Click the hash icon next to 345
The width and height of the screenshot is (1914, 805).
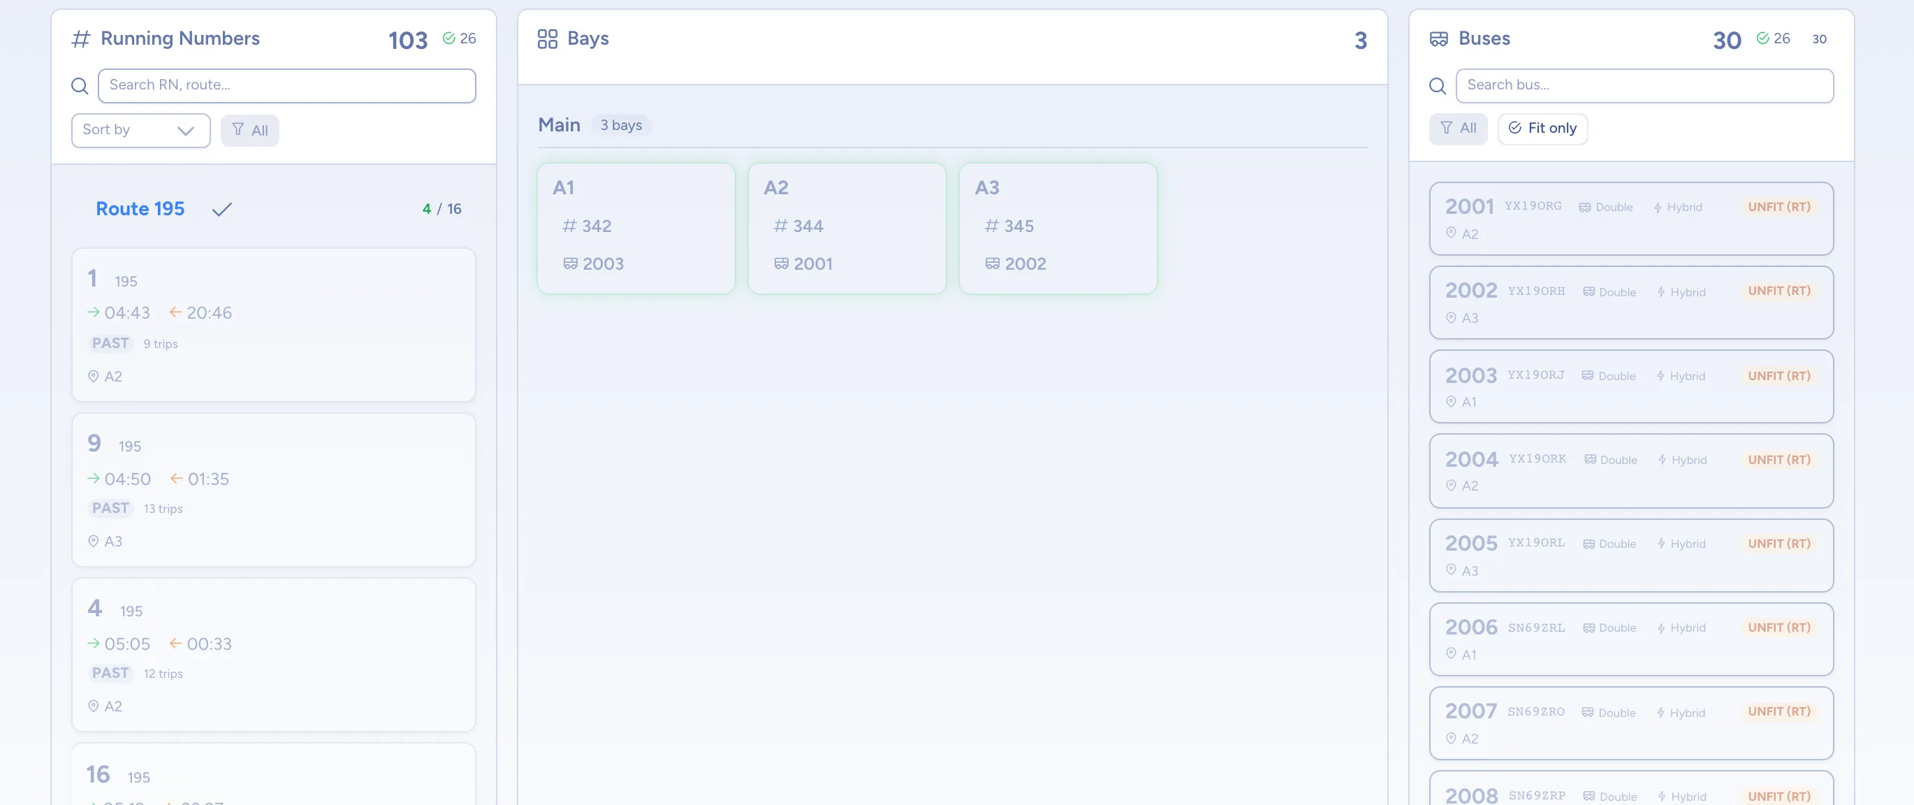point(991,225)
